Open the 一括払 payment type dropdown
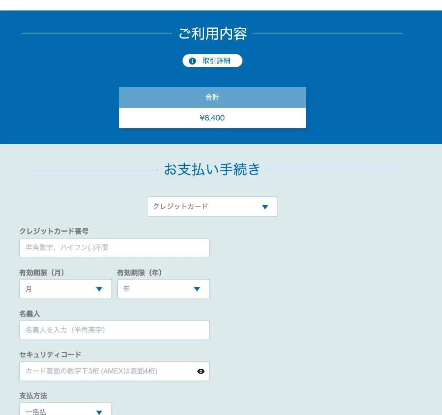The height and width of the screenshot is (415, 442). (x=66, y=409)
